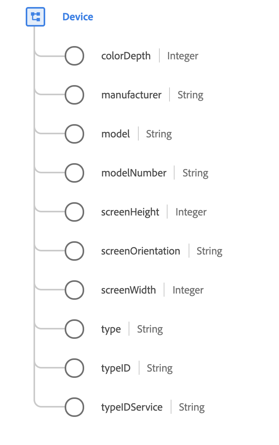279x445 pixels.
Task: Click the screenHeight field circle node
Action: [74, 212]
